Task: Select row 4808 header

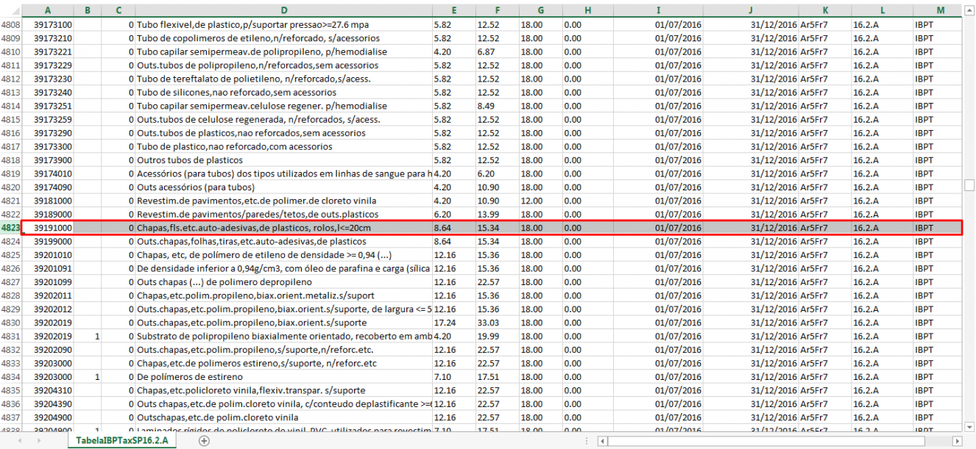Action: coord(10,24)
